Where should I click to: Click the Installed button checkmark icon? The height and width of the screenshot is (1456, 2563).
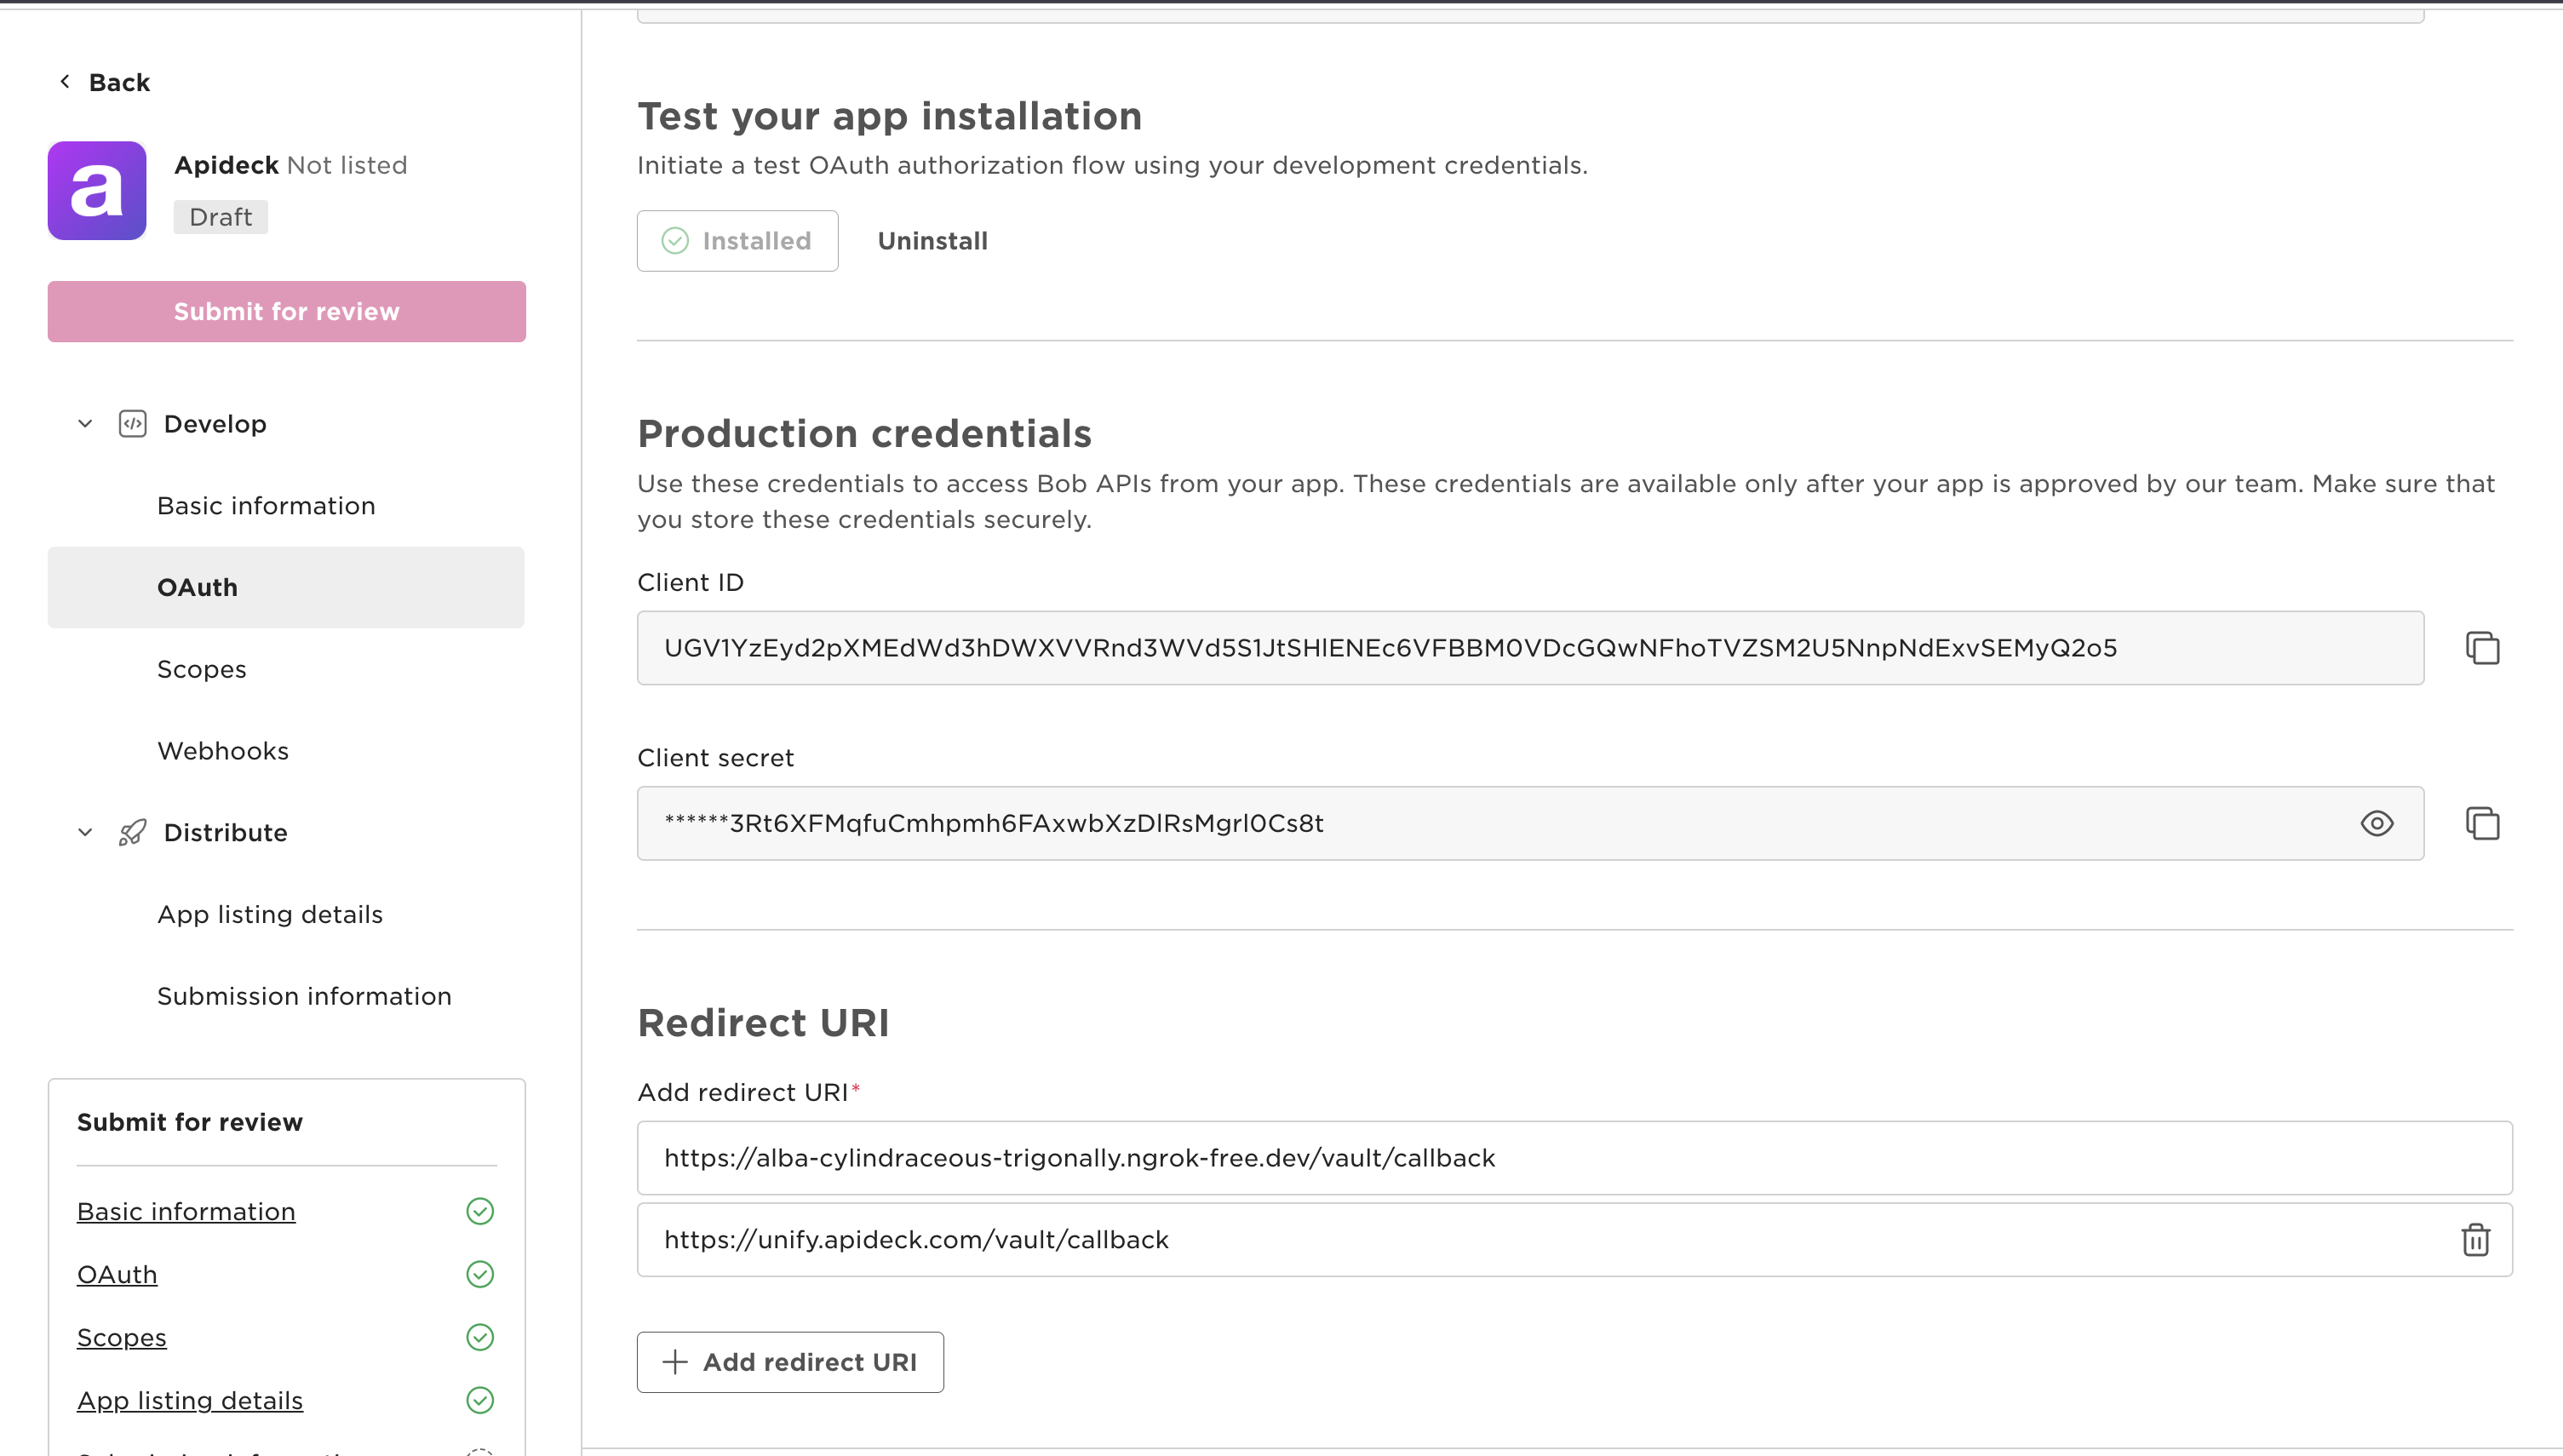click(x=675, y=241)
